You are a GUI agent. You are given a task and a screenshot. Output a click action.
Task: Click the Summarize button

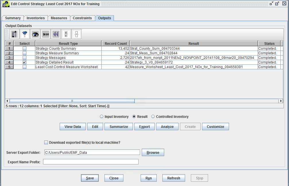pos(119,126)
